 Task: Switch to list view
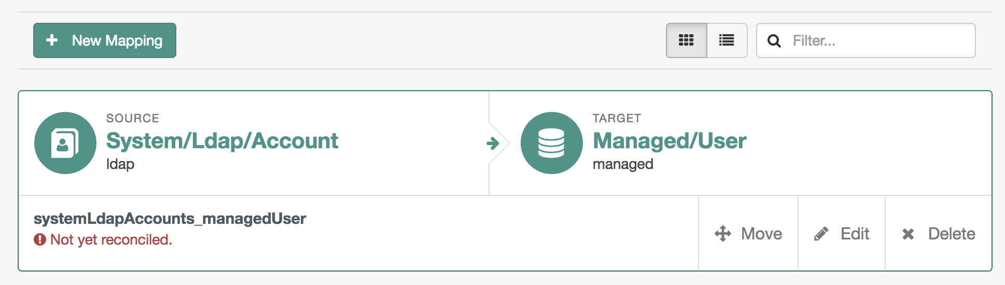tap(727, 40)
